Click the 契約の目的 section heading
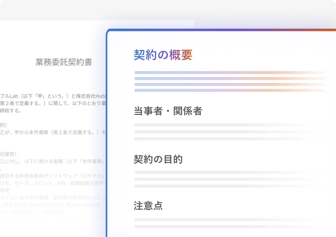 158,160
